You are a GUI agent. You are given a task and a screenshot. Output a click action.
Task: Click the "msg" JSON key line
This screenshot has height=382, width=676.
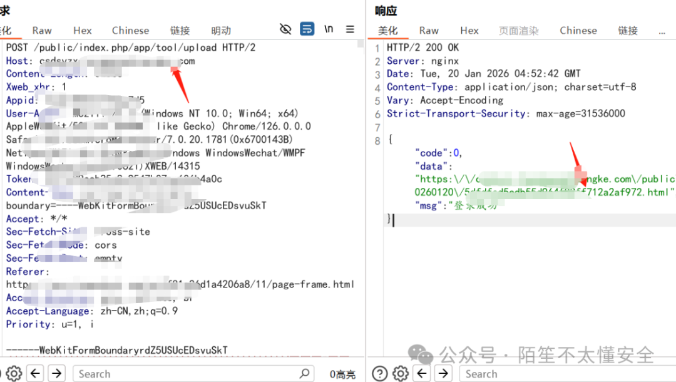[x=455, y=205]
